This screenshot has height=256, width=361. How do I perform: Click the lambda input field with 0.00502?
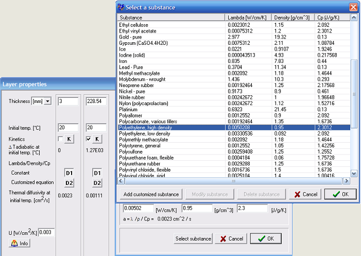click(139, 208)
